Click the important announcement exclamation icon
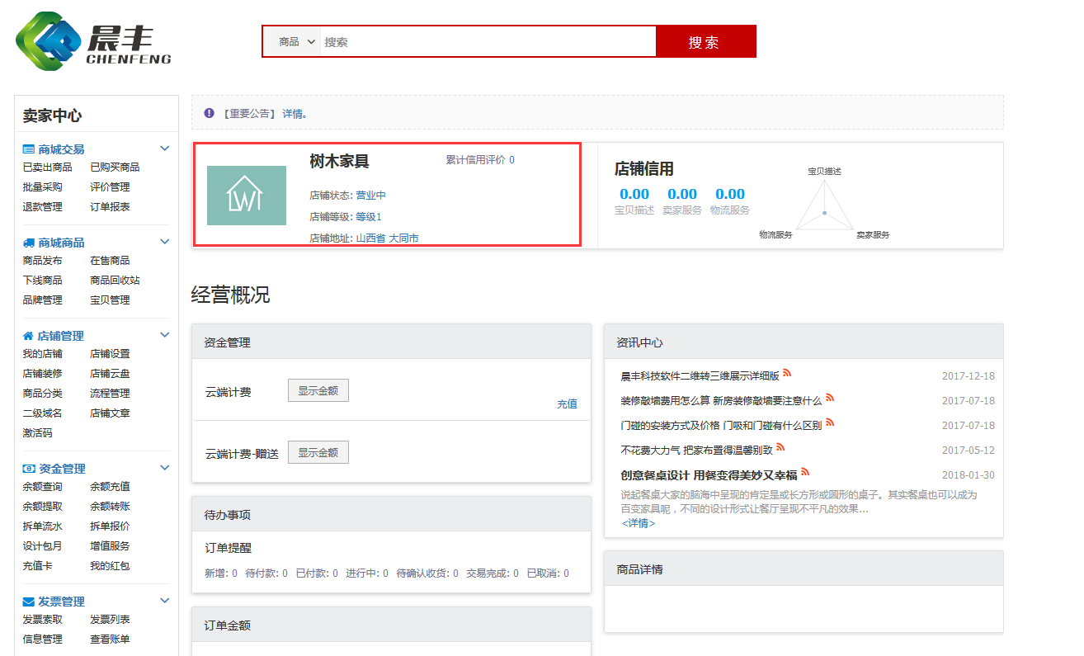This screenshot has width=1084, height=656. tap(209, 113)
